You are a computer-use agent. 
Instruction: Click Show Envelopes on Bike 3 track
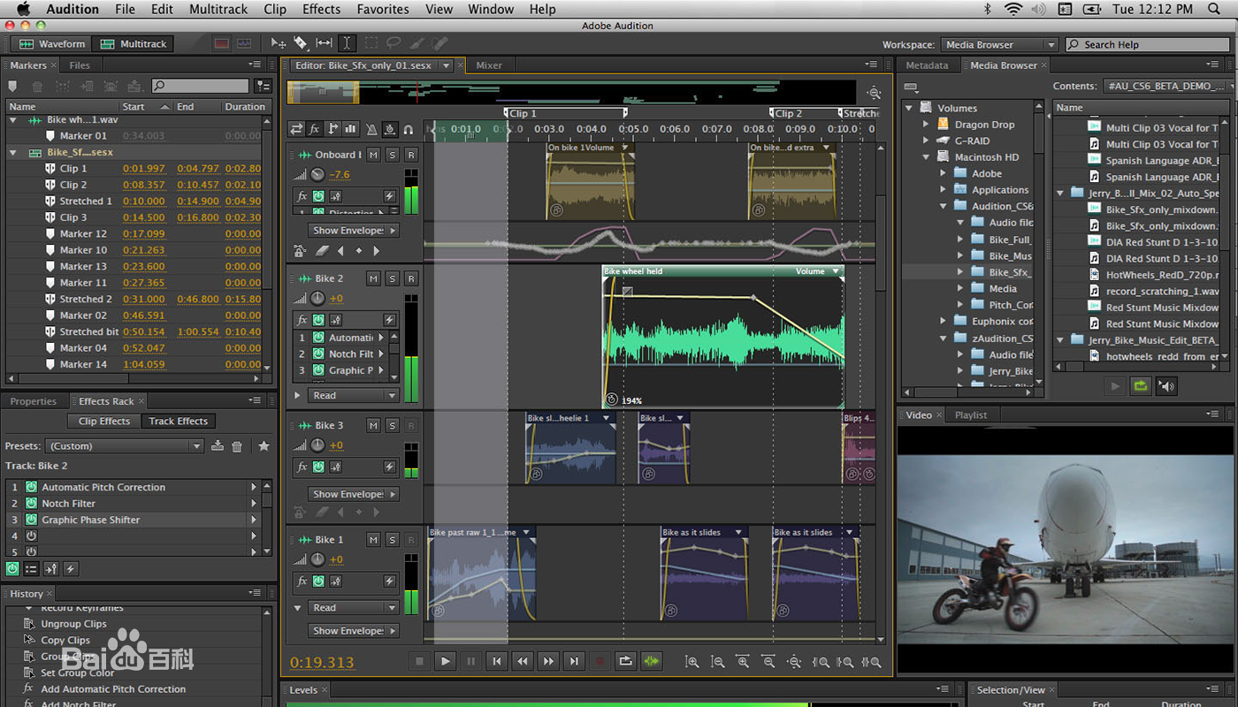point(354,494)
